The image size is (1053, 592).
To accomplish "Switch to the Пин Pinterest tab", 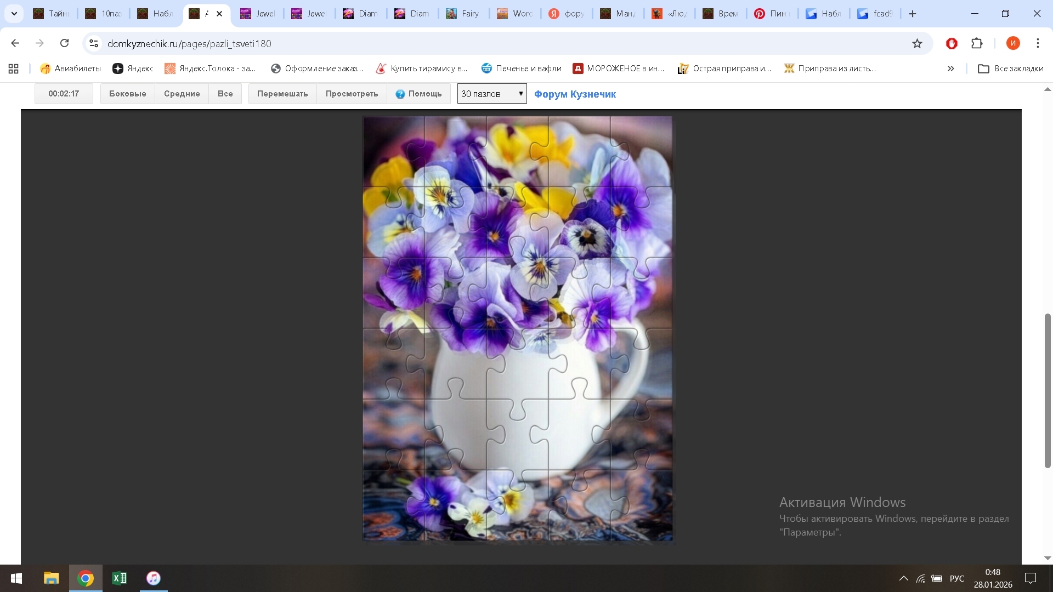I will (x=771, y=14).
